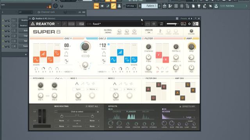
Task: Select the OSC 2 blue sawtooth tile
Action: (x=120, y=52)
